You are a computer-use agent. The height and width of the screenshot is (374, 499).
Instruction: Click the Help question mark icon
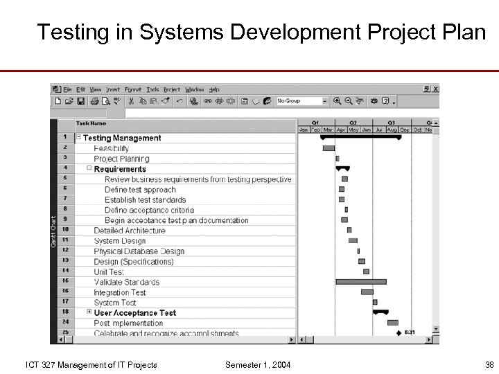(385, 101)
